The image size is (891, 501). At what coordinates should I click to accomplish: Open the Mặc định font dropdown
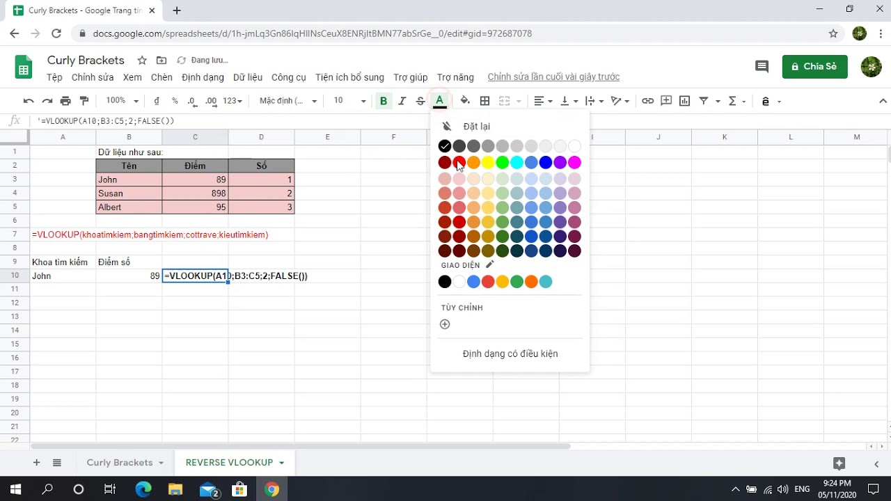click(x=287, y=101)
